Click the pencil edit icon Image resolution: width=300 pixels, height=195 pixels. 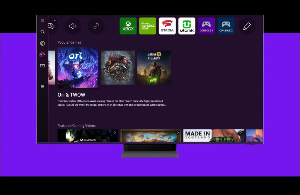pyautogui.click(x=247, y=26)
